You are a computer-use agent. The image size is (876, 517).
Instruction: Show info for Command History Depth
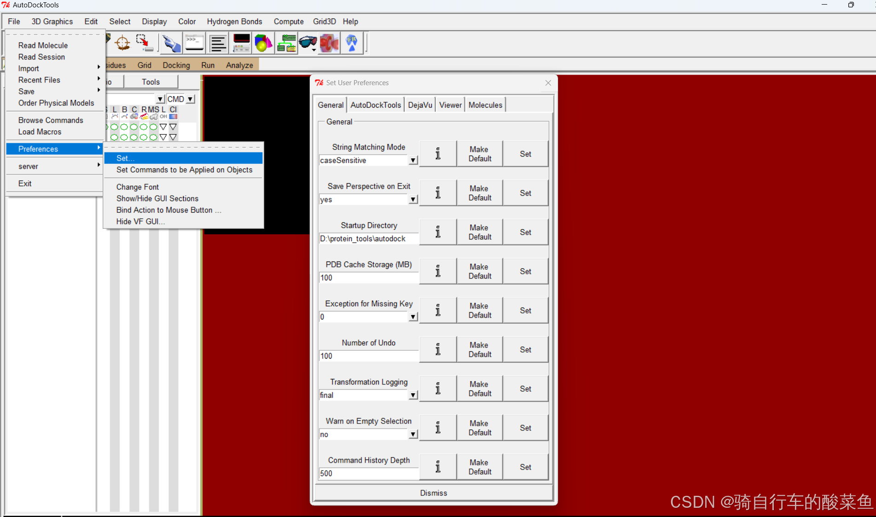(438, 467)
